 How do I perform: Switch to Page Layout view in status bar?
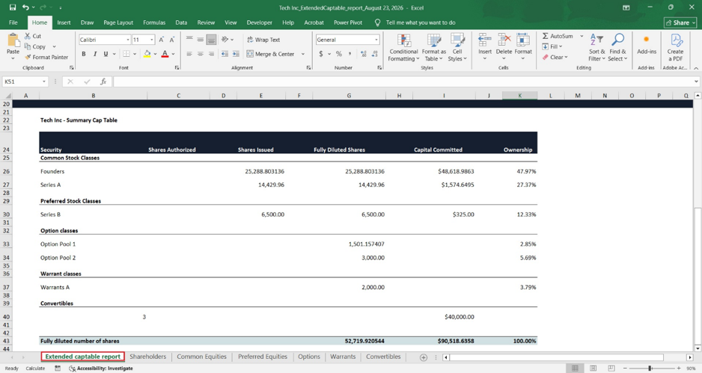pos(593,368)
